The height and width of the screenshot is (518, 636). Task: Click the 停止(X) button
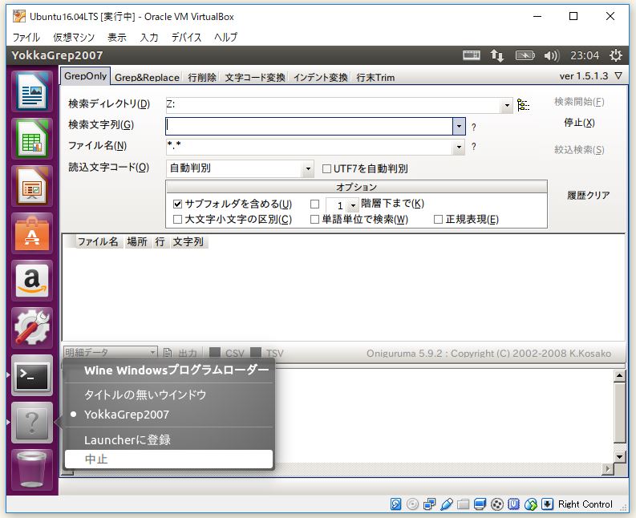coord(579,123)
